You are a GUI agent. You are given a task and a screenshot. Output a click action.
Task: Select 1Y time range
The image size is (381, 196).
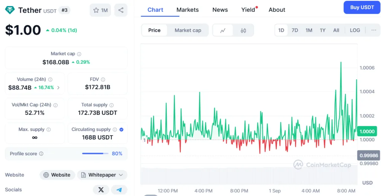point(323,30)
